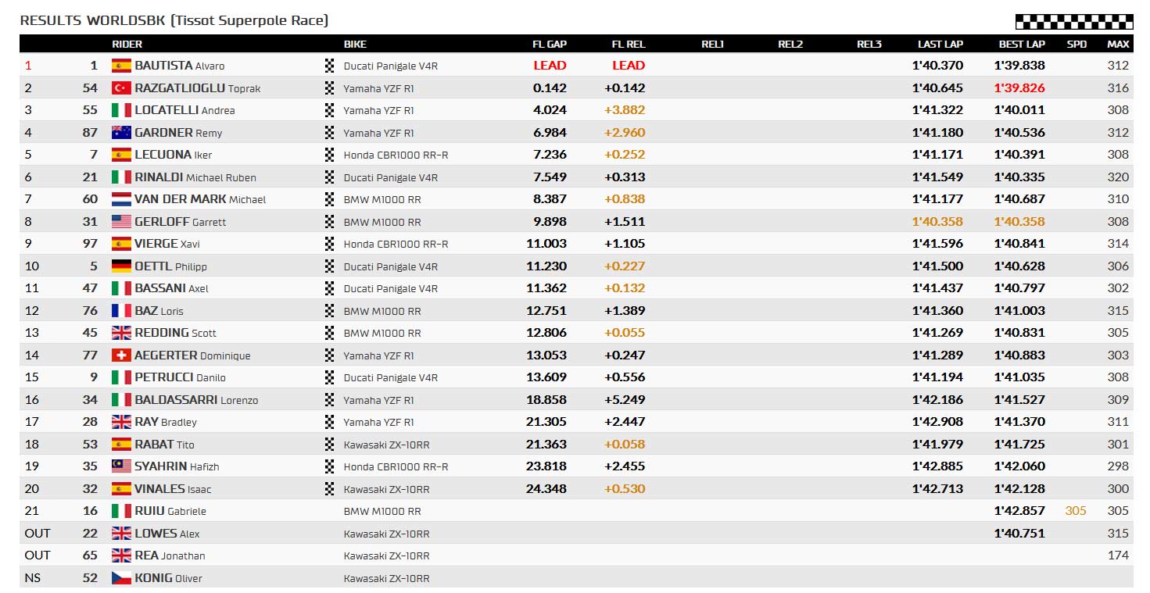This screenshot has width=1150, height=593.
Task: Click the Turkish flag beside RAZGATLIOGLU
Action: tap(121, 88)
